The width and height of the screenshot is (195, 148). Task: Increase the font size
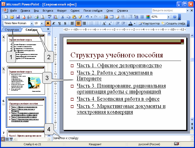[x=104, y=23]
